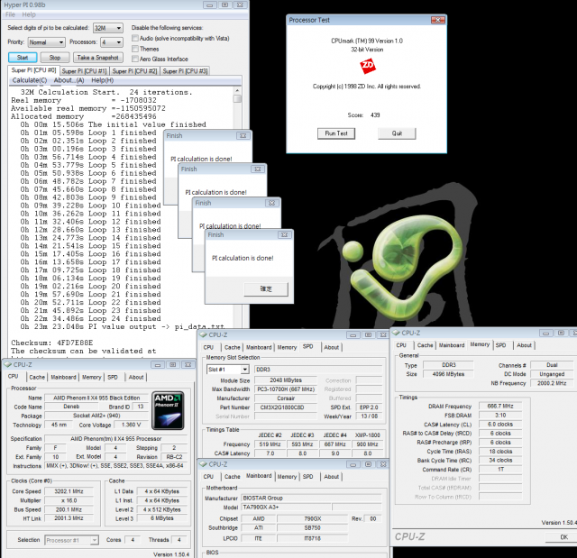Minimize the CPU-Z Mainboard window
The image size is (577, 558).
coord(353,464)
